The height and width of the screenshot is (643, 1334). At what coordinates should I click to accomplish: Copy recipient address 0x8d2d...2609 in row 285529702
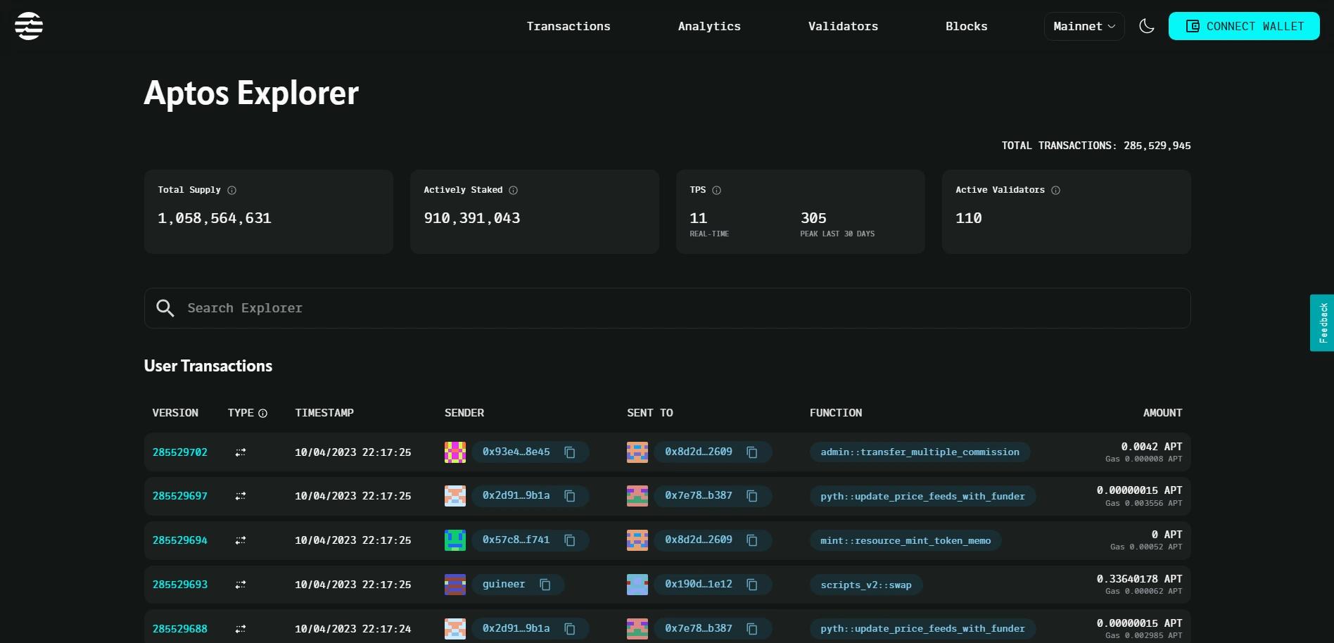(752, 452)
